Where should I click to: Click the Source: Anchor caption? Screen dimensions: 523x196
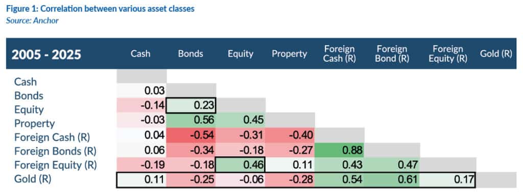click(32, 20)
